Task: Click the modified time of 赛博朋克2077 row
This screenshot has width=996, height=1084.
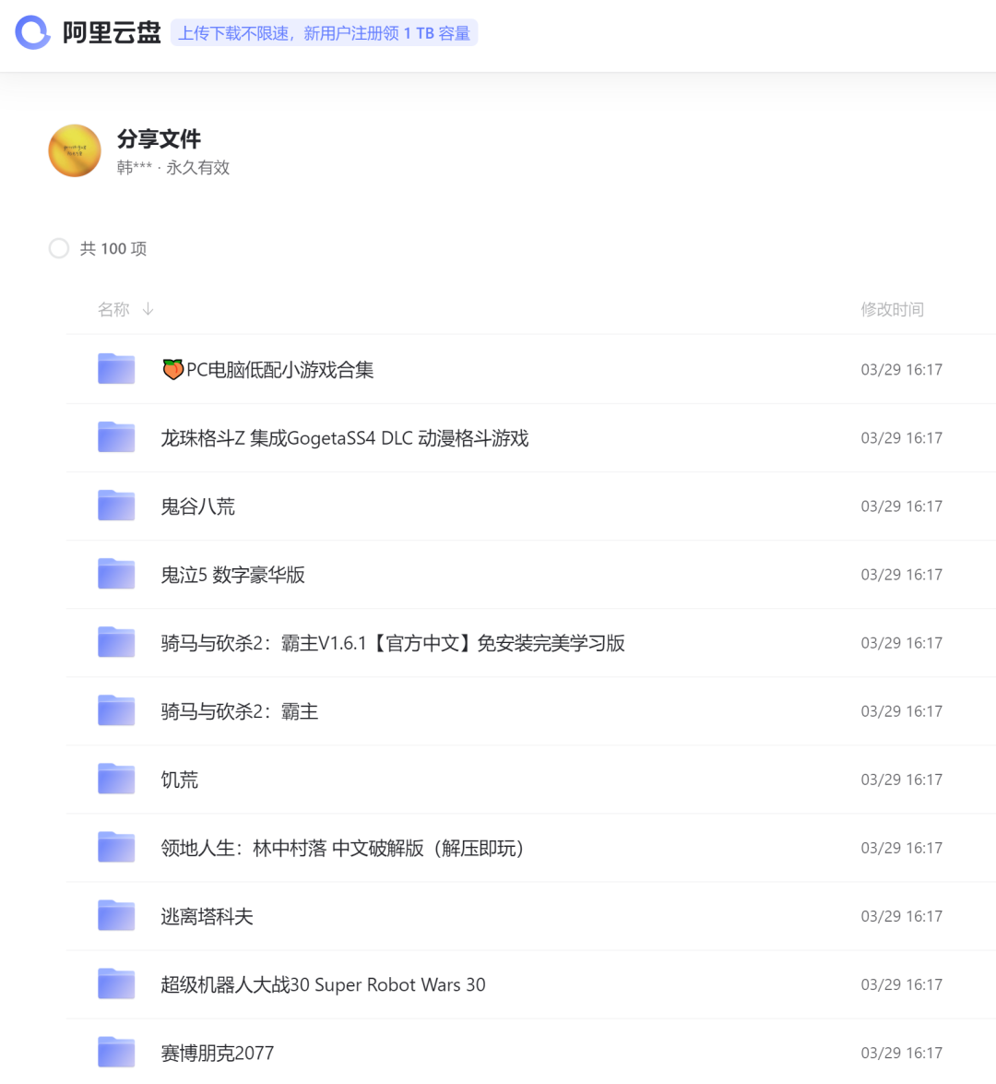Action: click(x=901, y=1054)
